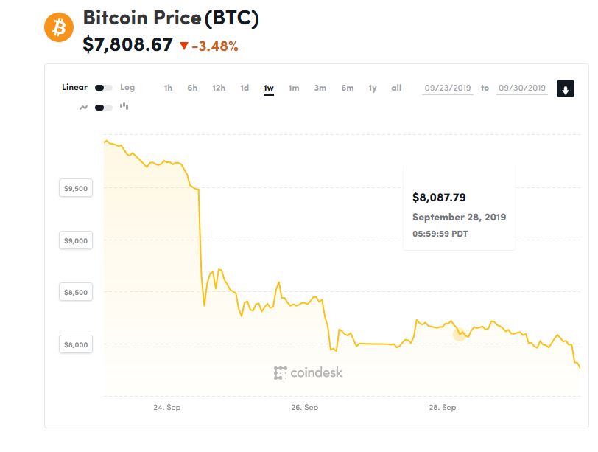This screenshot has height=452, width=598.
Task: Select the 1h time range
Action: pos(168,88)
